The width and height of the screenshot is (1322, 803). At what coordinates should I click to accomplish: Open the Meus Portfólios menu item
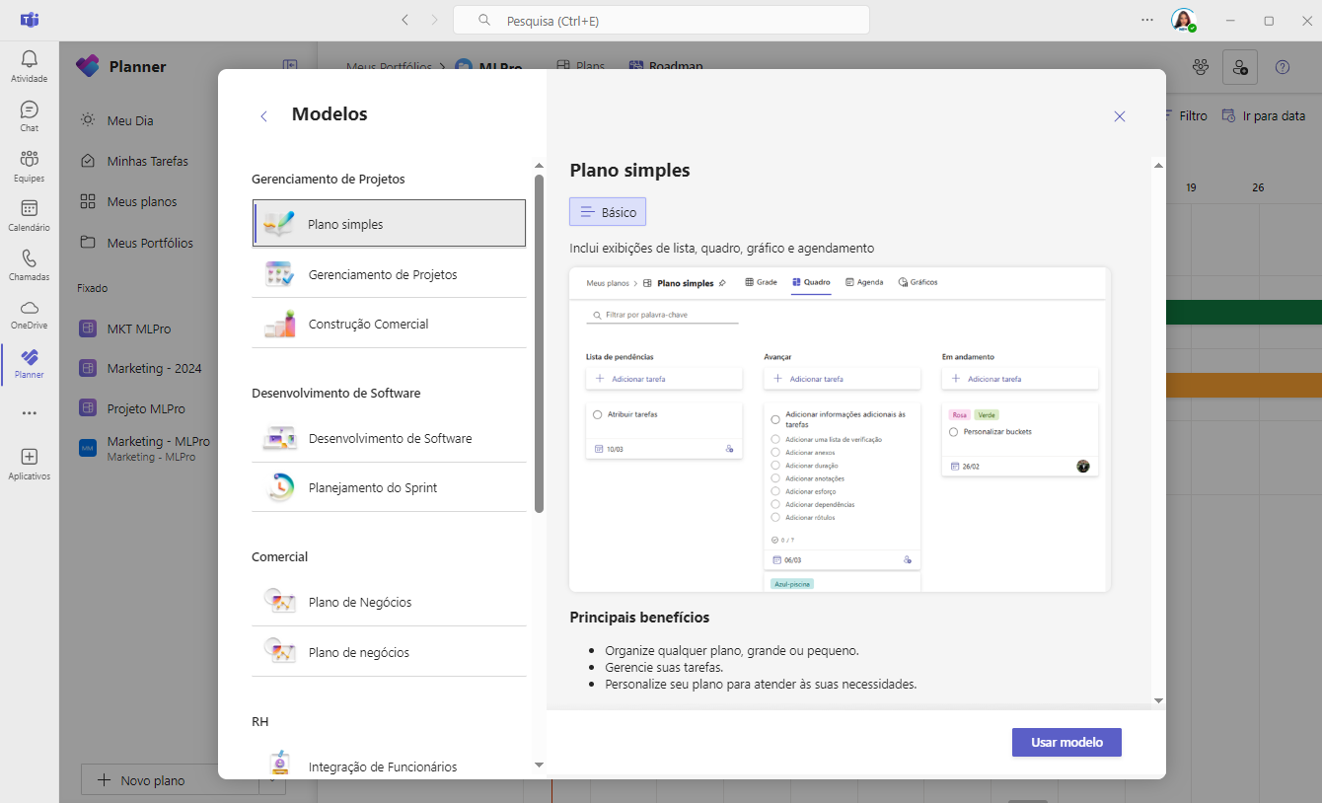tap(150, 243)
